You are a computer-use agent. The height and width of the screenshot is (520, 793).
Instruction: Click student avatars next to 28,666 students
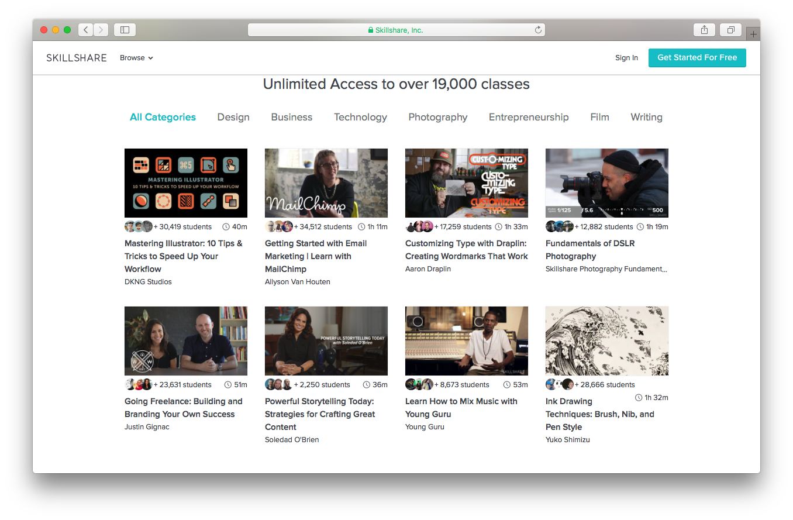[x=560, y=384]
